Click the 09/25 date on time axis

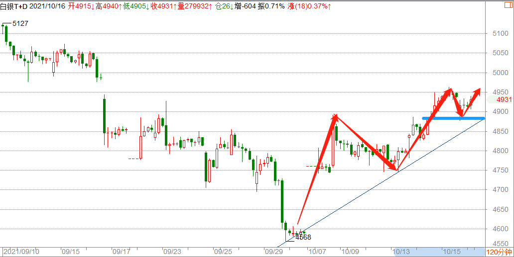point(223,252)
